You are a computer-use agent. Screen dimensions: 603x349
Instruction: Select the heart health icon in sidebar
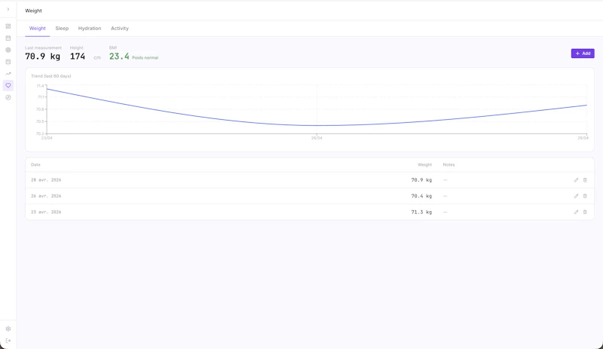(8, 85)
